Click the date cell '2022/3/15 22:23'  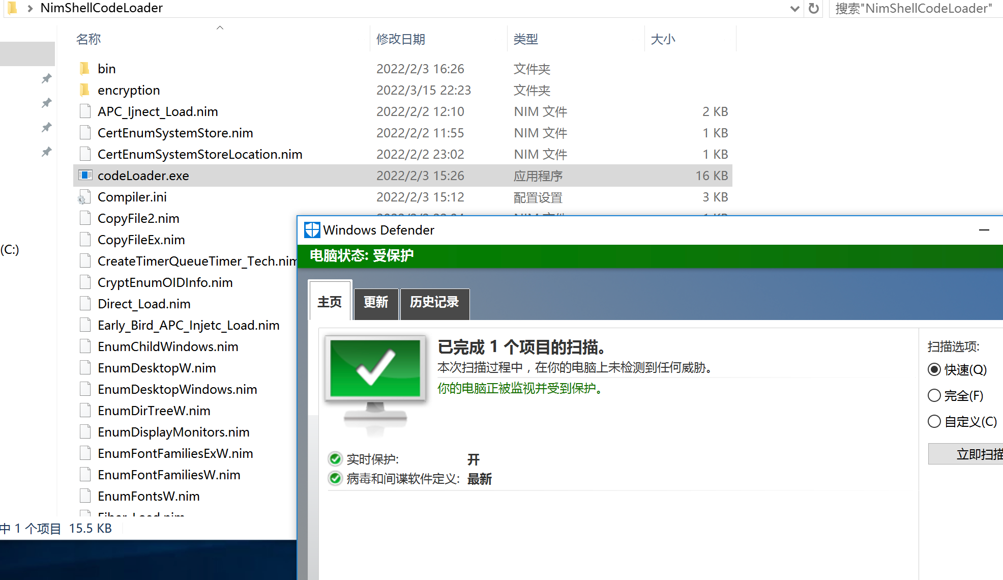(424, 90)
